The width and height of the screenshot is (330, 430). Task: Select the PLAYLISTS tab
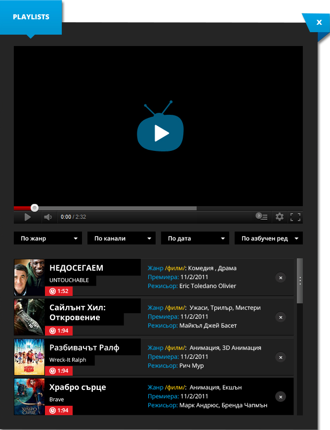click(x=31, y=17)
